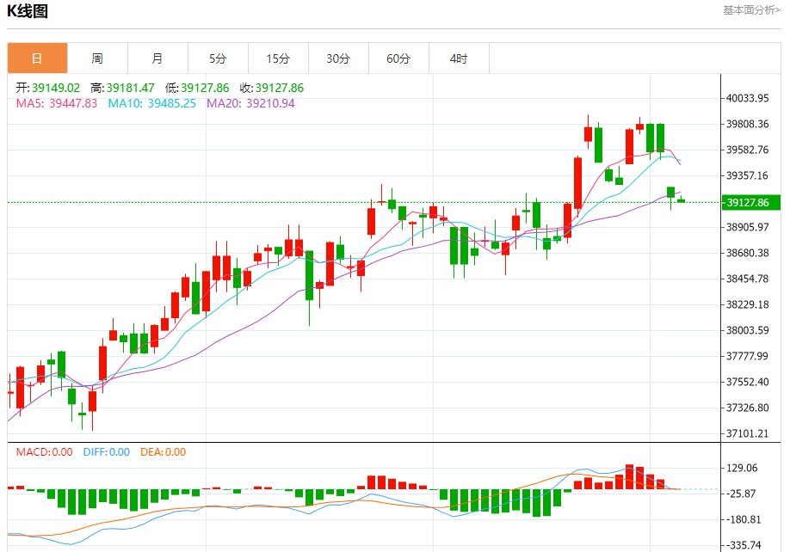This screenshot has height=552, width=790.
Task: Click the 37326.80 price axis label
Action: pyautogui.click(x=747, y=408)
